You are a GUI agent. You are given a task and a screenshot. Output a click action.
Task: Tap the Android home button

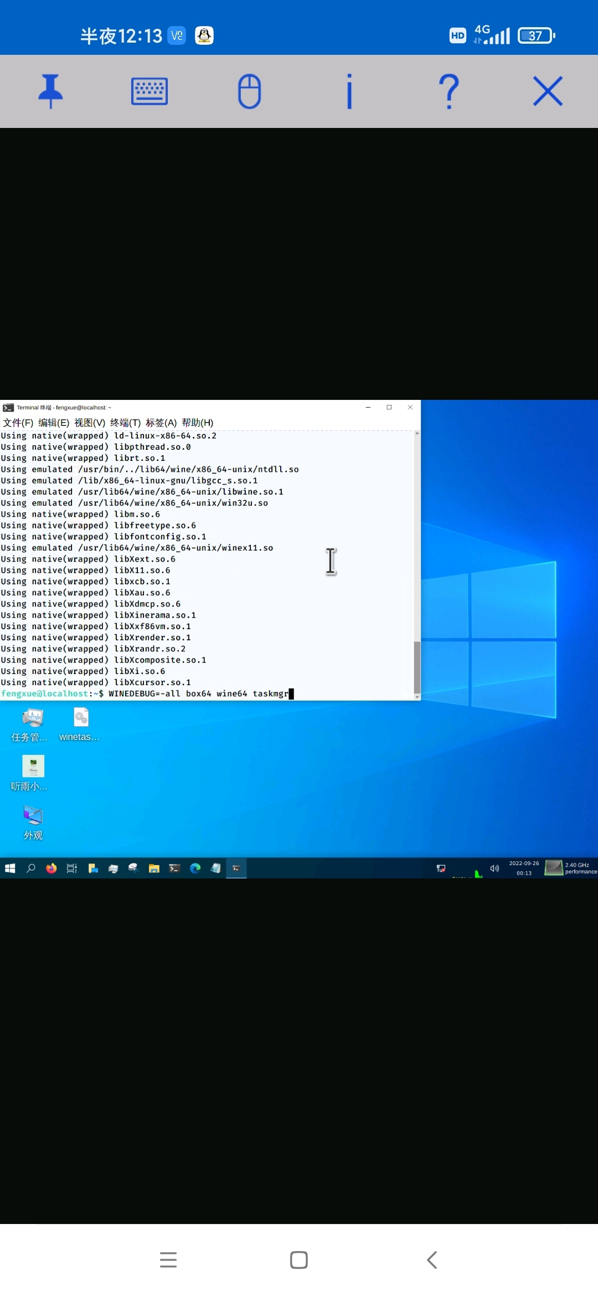coord(299,1260)
